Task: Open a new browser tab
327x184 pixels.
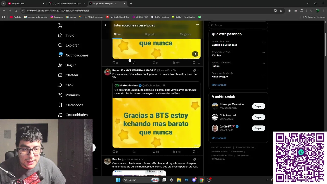Action: tap(131, 4)
